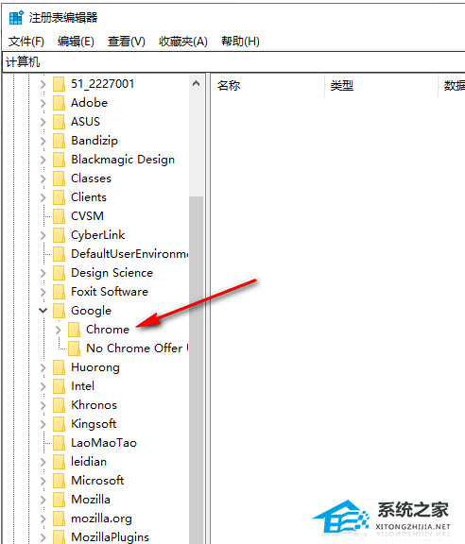
Task: Expand the Classes key chevron
Action: coord(43,178)
